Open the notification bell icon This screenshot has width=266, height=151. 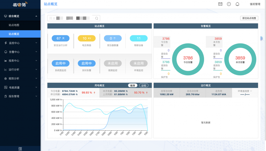[x=238, y=4]
